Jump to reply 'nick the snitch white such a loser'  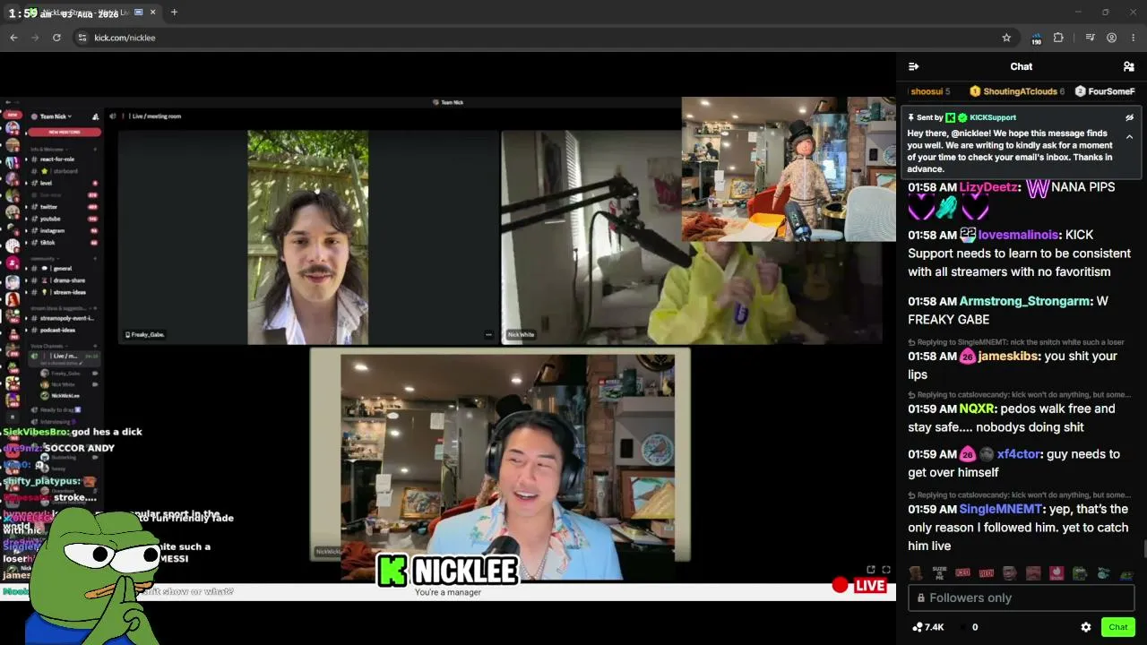tap(1016, 342)
